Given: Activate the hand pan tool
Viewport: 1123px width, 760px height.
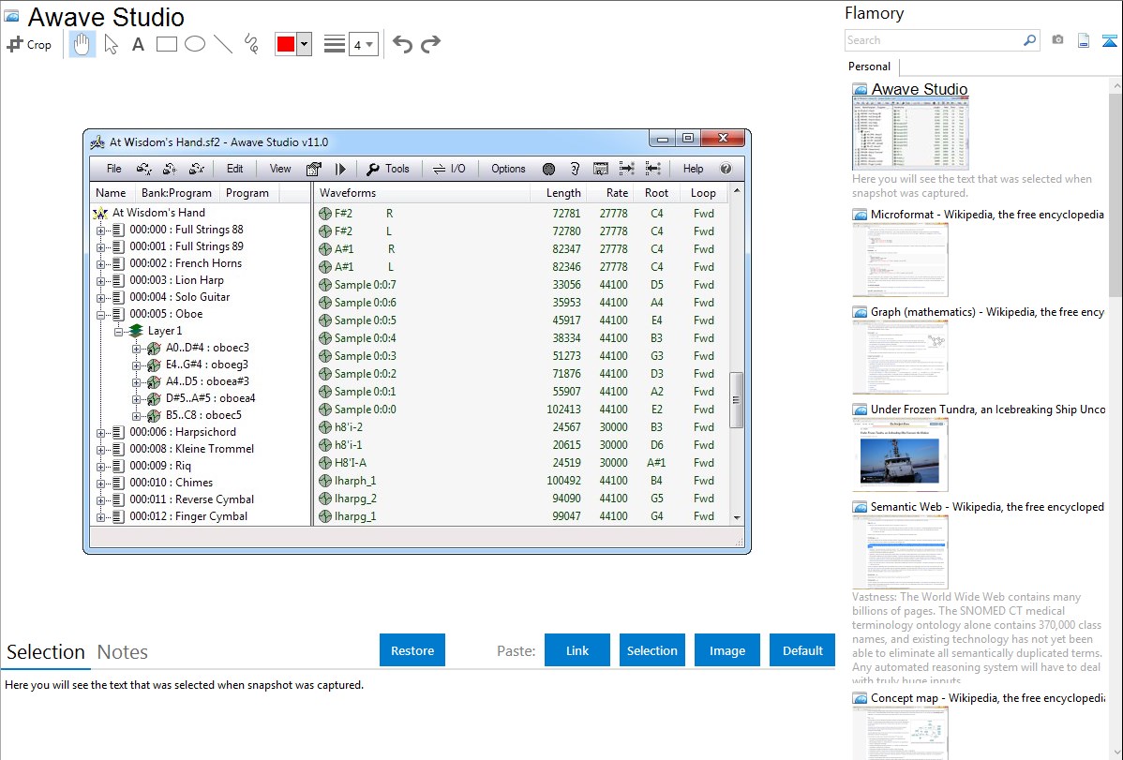Looking at the screenshot, I should pyautogui.click(x=82, y=44).
